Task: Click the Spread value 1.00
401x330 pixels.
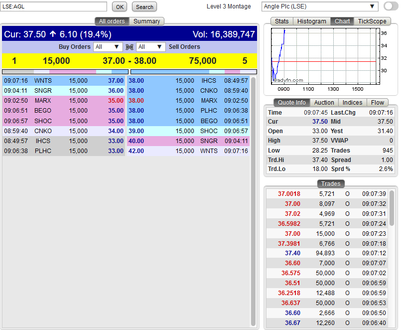Action: point(387,160)
